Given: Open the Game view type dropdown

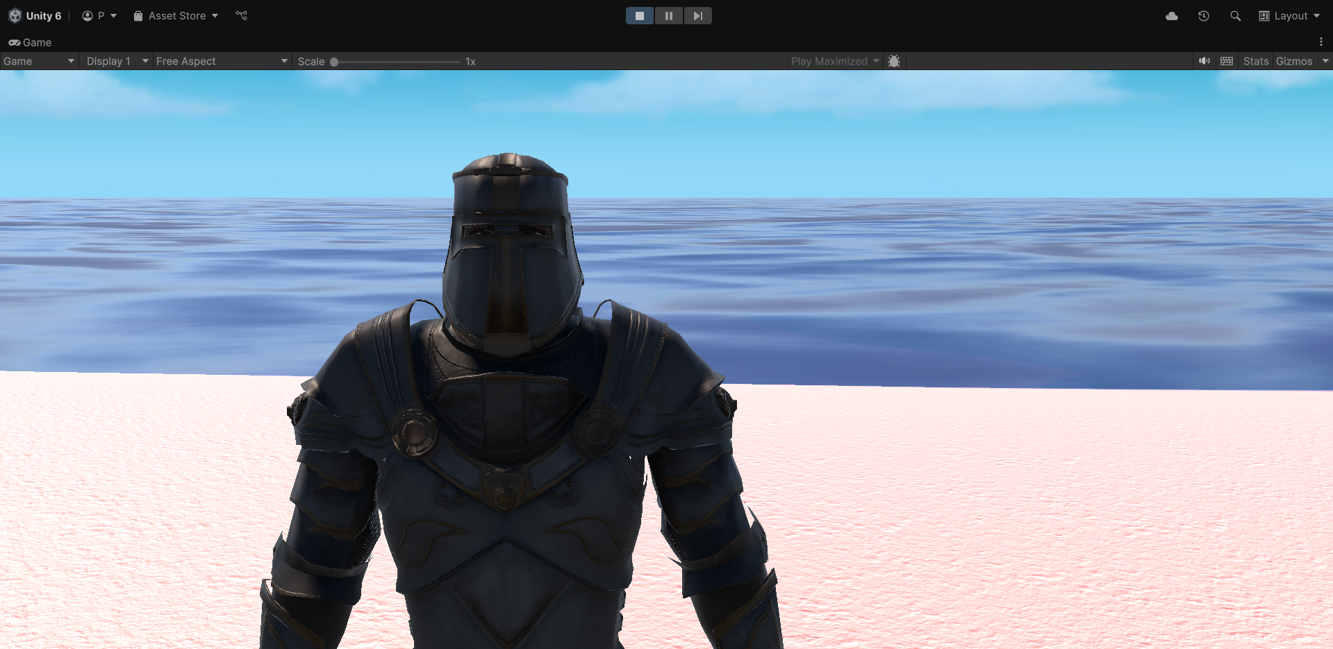Looking at the screenshot, I should pyautogui.click(x=38, y=61).
